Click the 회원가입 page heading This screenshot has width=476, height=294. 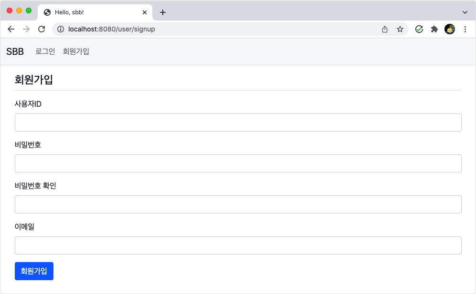(34, 80)
